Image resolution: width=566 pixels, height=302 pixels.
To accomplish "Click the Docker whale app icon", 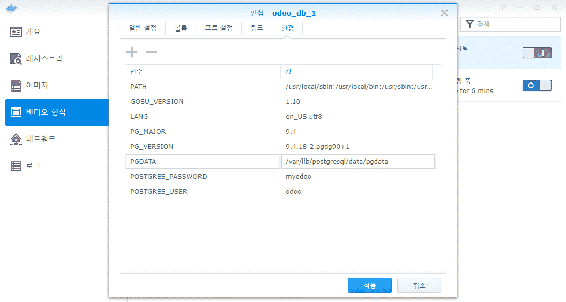I will coord(12,8).
